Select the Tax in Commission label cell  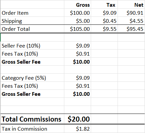coord(32,129)
